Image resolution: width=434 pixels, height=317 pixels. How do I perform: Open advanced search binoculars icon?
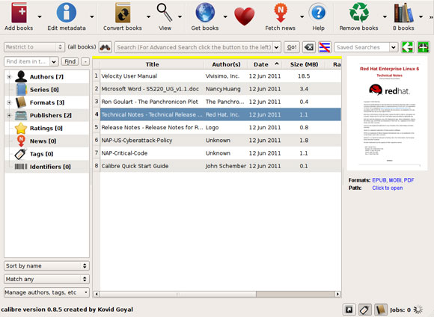tap(106, 47)
